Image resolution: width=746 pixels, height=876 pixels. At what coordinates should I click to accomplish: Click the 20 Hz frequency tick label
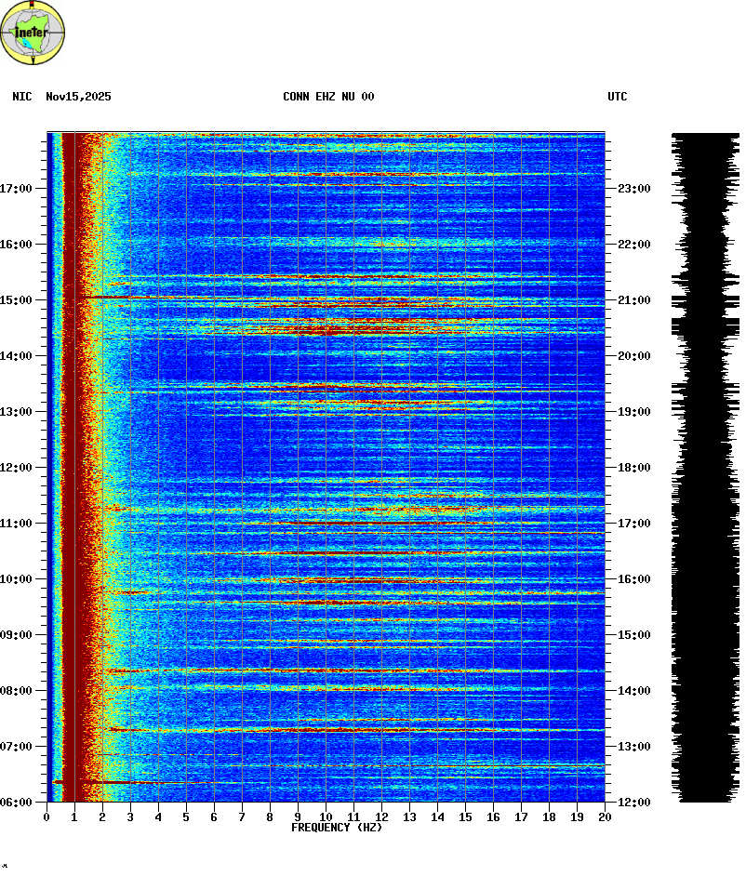(x=605, y=817)
